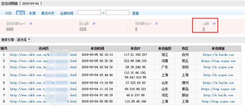Viewport: 245px width, 110px height.
Task: Select IP 27.222.63.93 cell
Action: [x=135, y=83]
